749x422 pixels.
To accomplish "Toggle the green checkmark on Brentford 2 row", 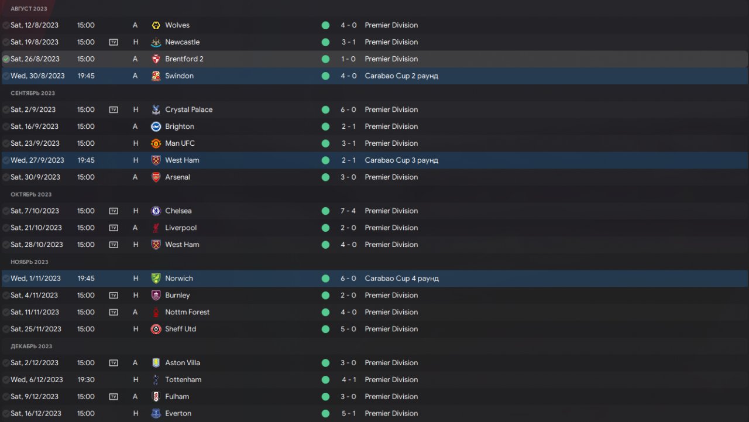I will (6, 59).
